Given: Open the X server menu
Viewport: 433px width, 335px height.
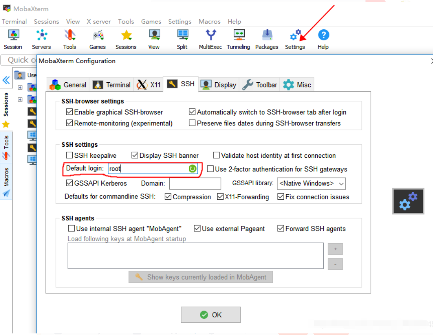Looking at the screenshot, I should pyautogui.click(x=99, y=21).
